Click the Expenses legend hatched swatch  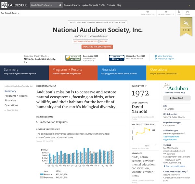(x=42, y=178)
